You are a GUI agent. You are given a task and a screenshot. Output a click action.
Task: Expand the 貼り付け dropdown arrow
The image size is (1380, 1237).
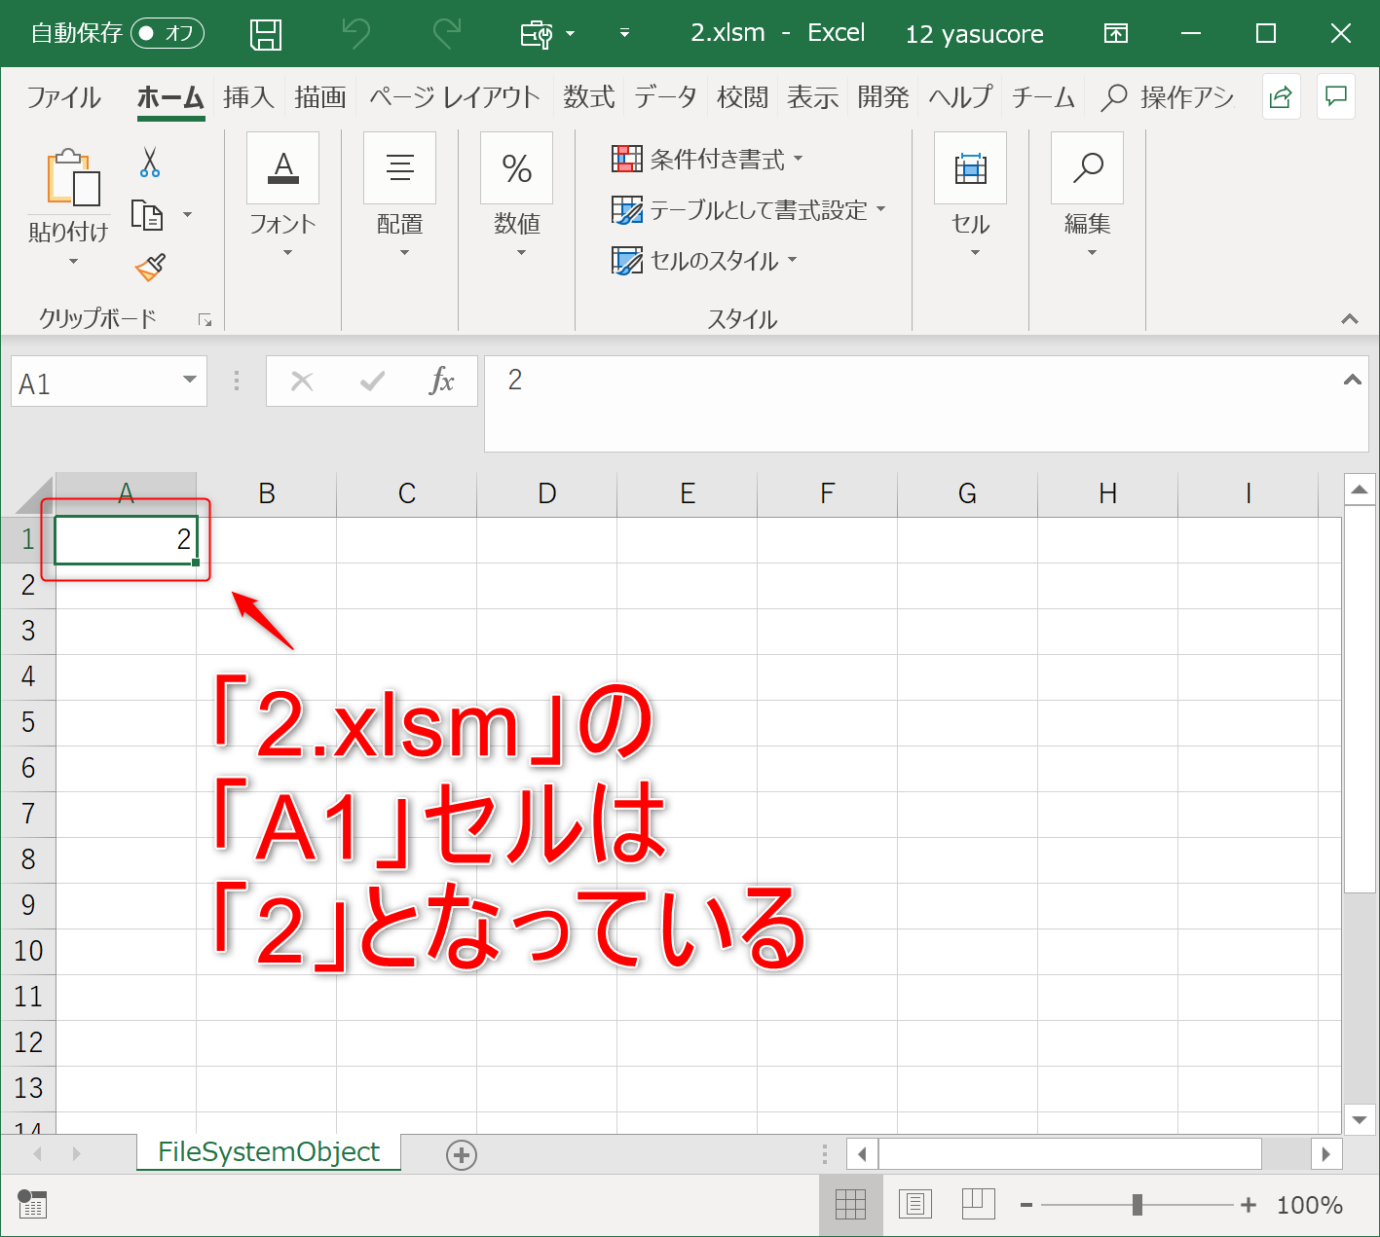(73, 262)
